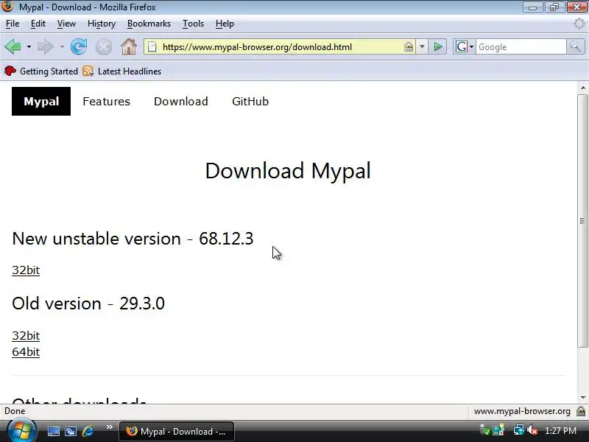Click the vertical scrollbar thumb
This screenshot has height=442, width=589.
click(582, 221)
